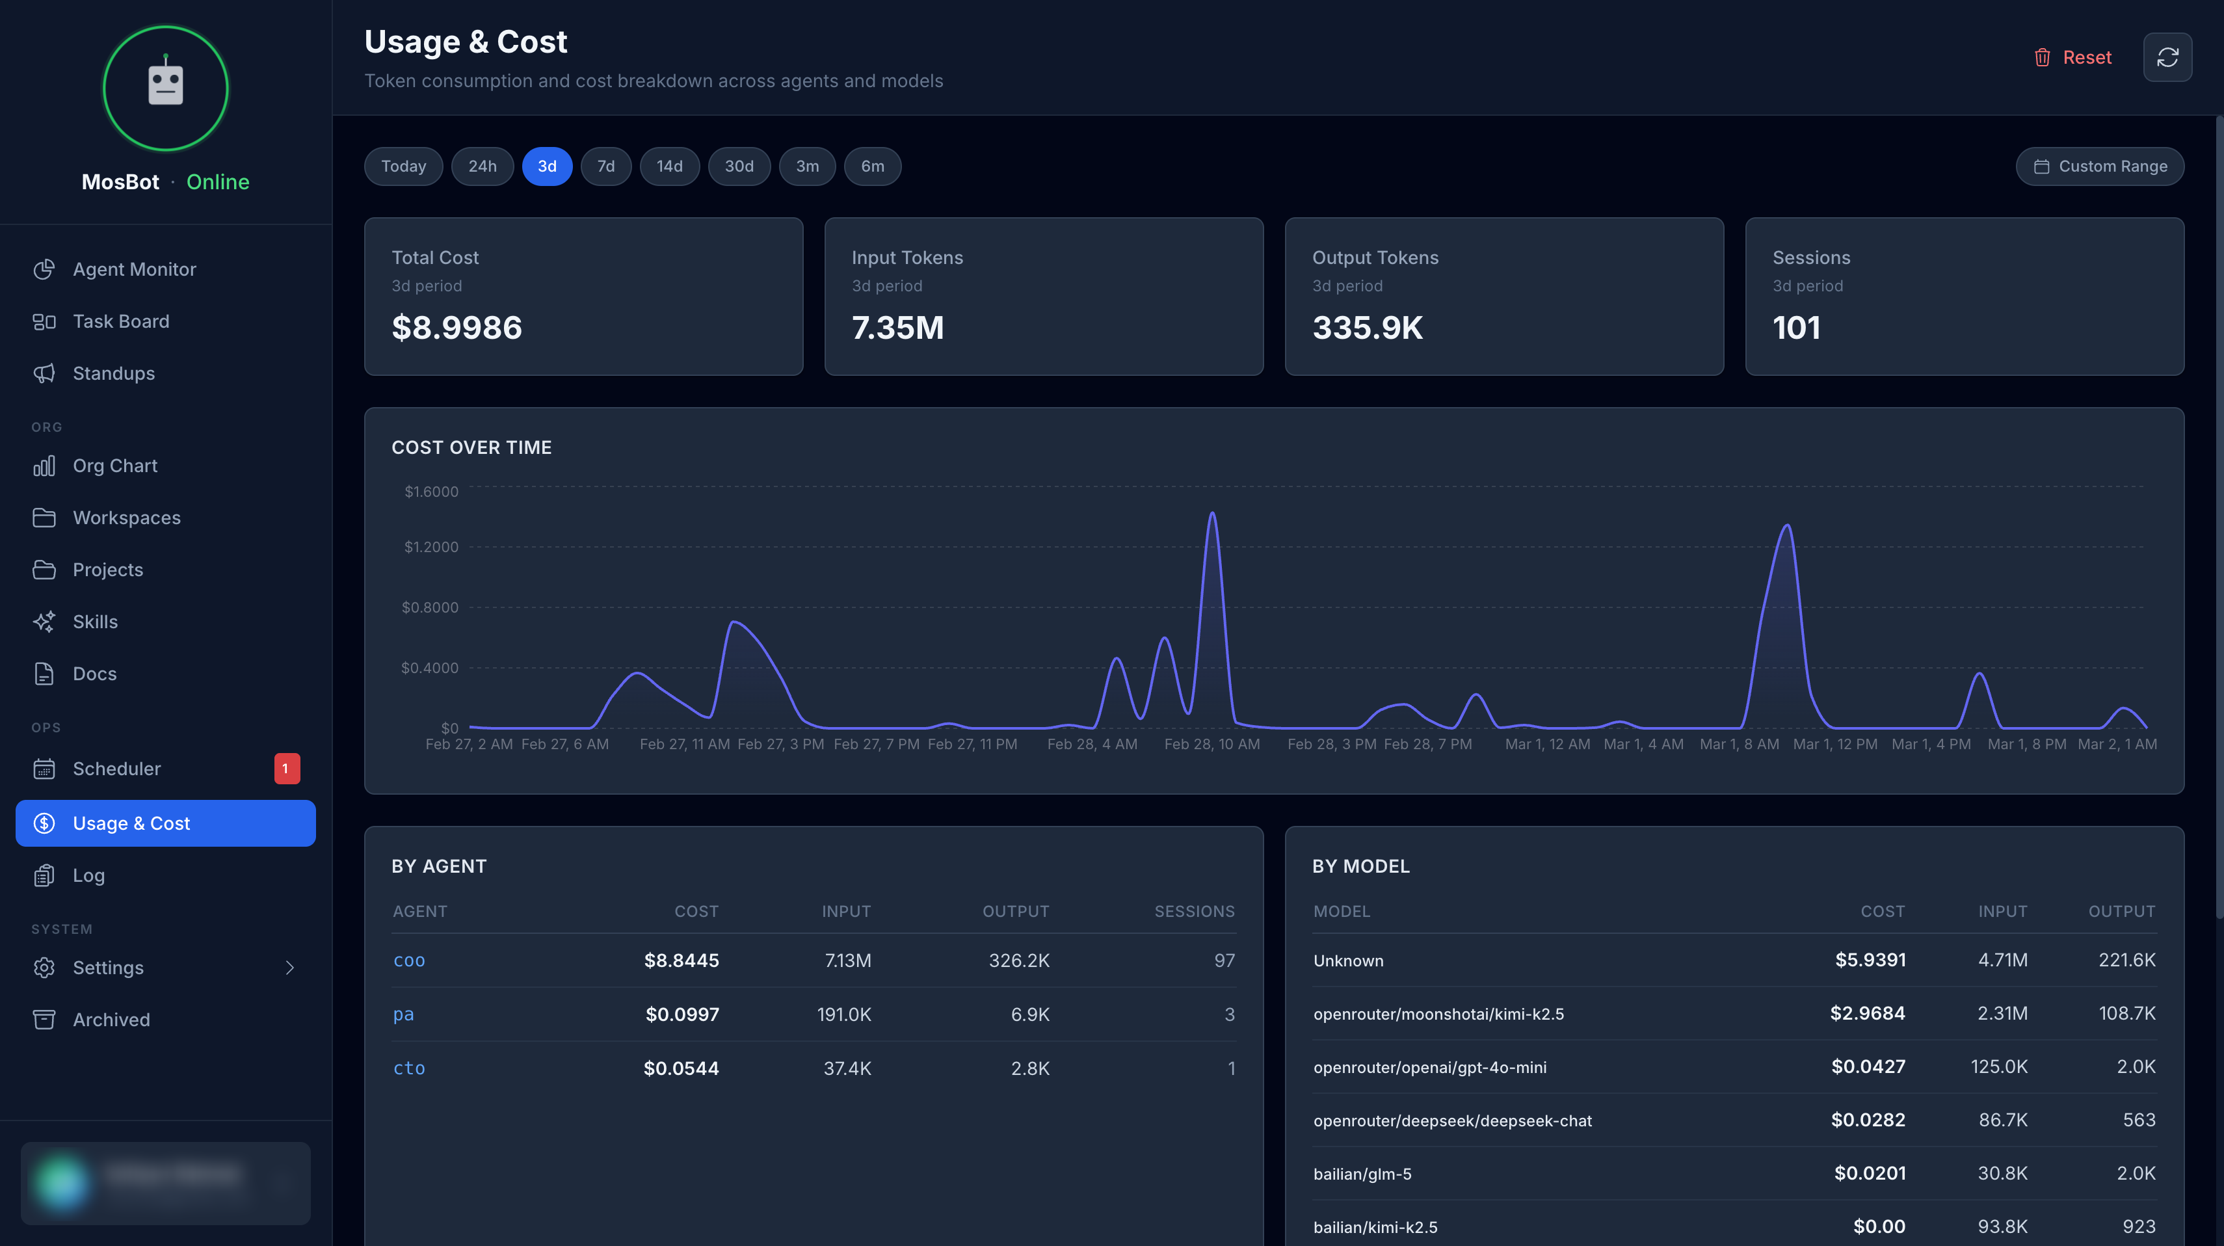Open the Scheduler calendar item
Screen dimensions: 2224x1246
point(116,769)
